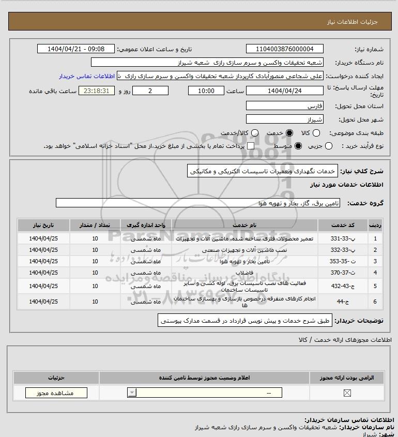The height and width of the screenshot is (437, 398).
Task: Open the اطلاعات تماس خریدار link
Action: [87, 77]
